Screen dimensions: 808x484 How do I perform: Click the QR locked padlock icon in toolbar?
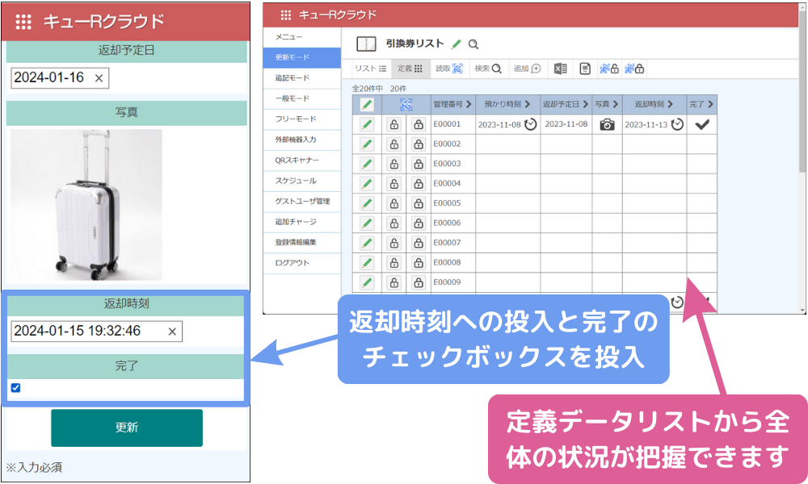pos(634,69)
